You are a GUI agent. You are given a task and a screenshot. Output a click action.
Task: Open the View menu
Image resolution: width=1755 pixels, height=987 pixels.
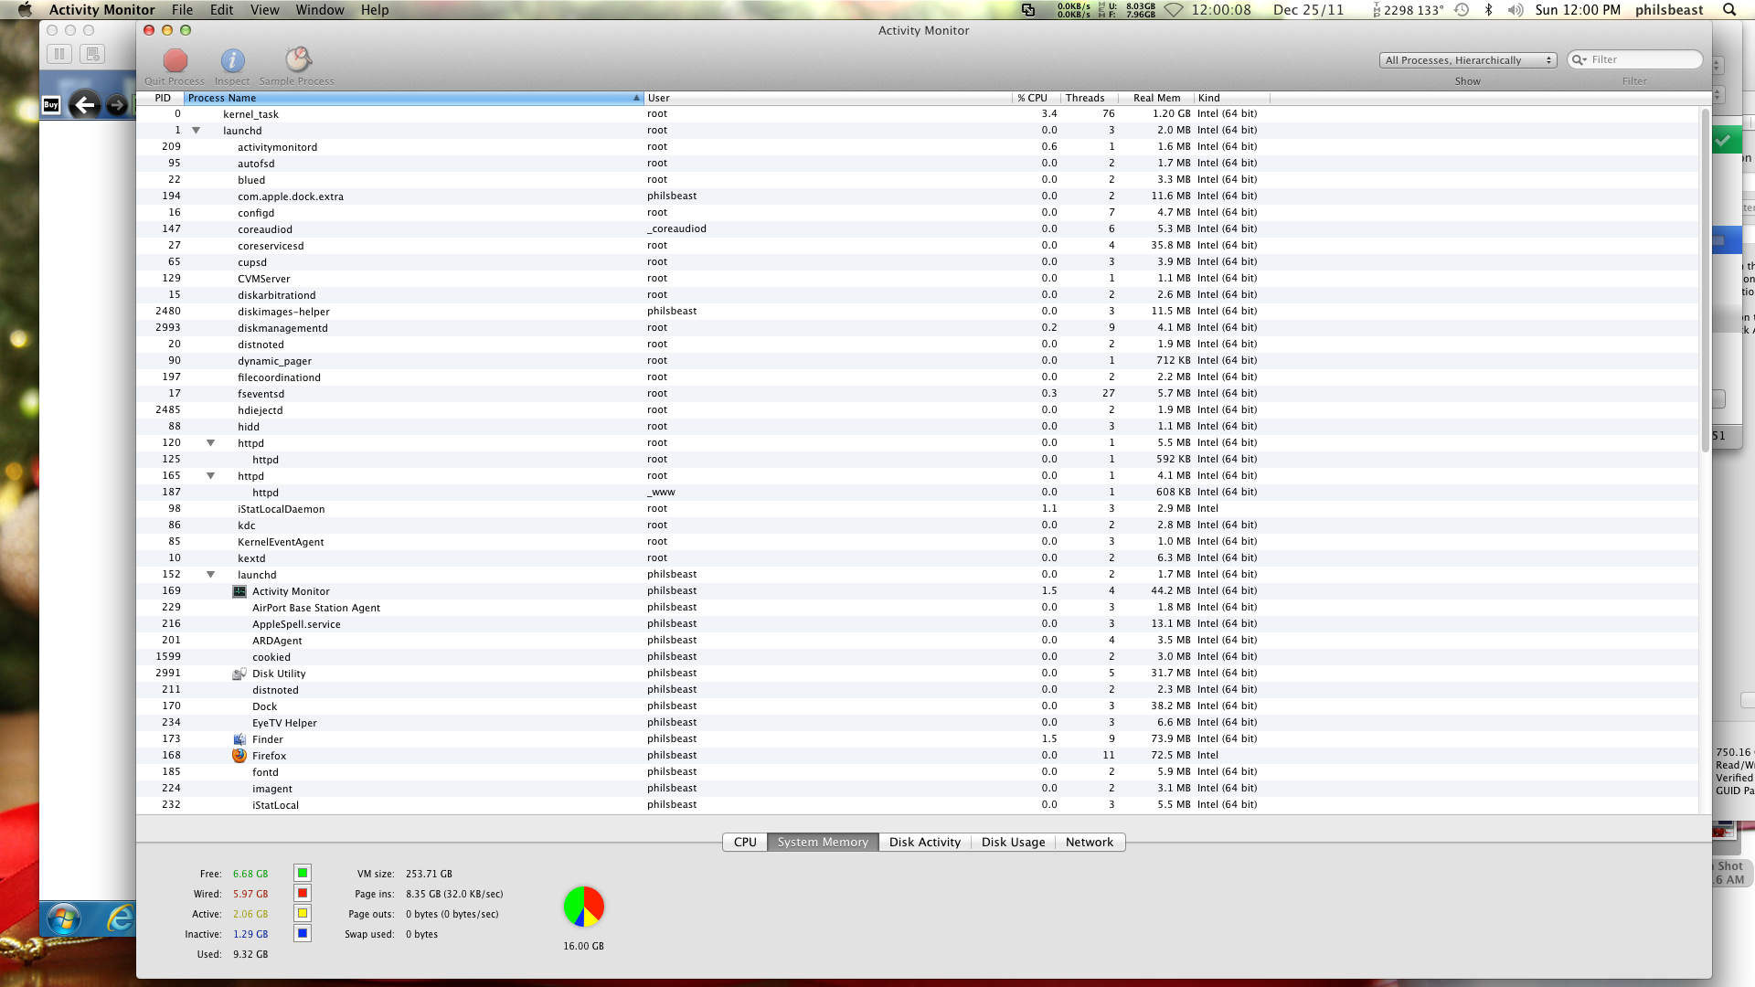click(x=264, y=10)
